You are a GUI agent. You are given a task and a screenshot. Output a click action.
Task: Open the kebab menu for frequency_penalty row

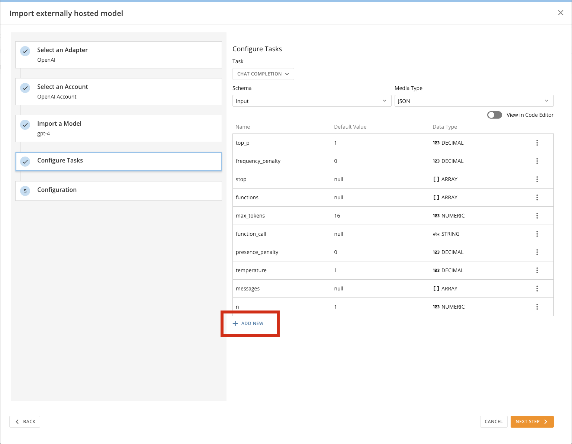537,161
